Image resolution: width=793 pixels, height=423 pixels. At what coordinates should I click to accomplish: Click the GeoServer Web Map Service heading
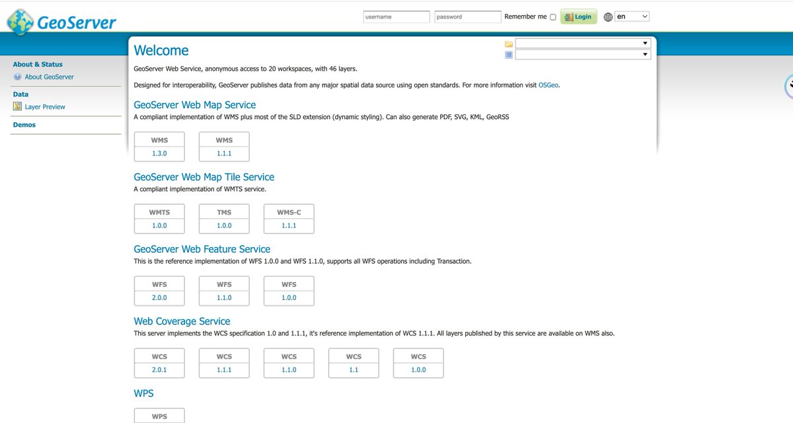pyautogui.click(x=195, y=105)
